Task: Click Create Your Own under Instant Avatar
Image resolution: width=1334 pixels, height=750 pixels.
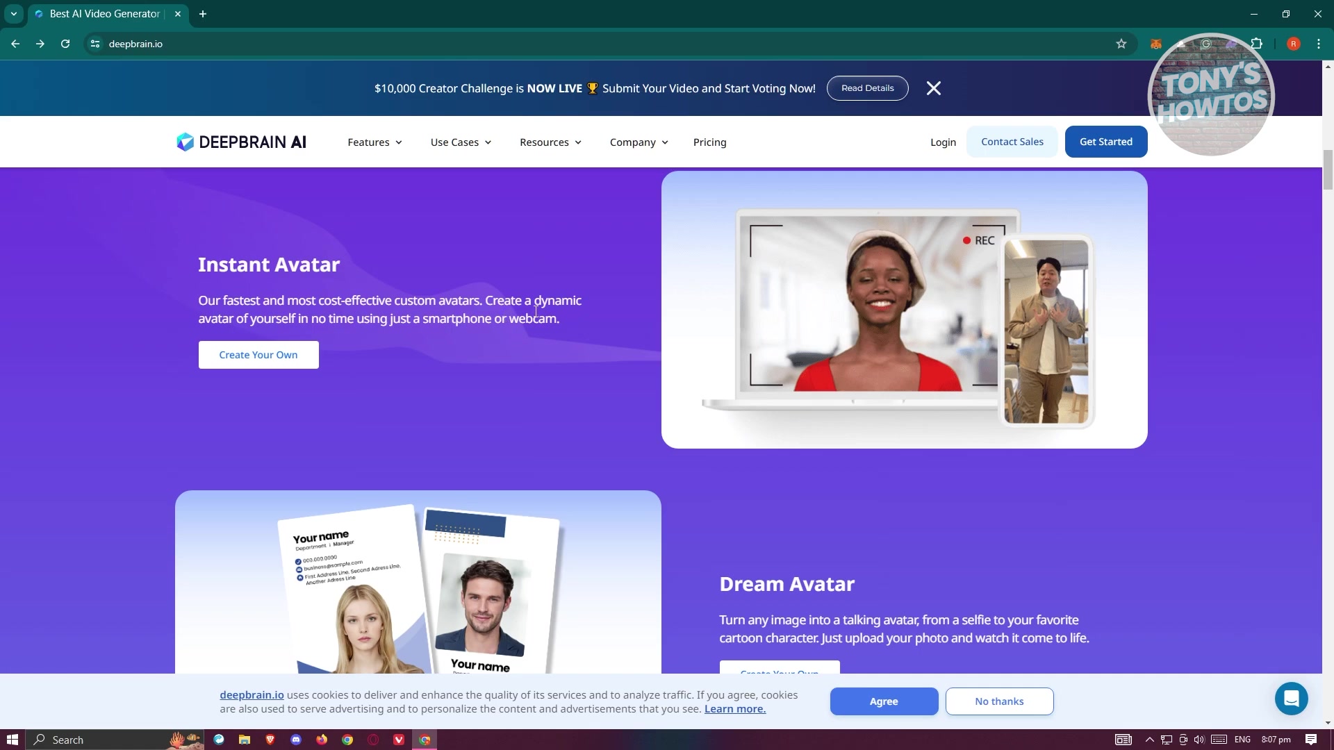Action: pos(258,355)
